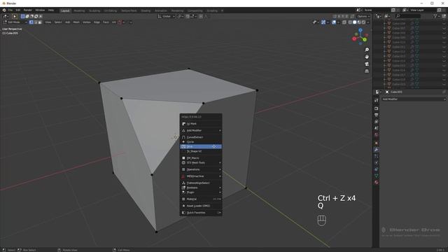Select edge select mode in header
Image resolution: width=448 pixels, height=252 pixels.
coord(36,22)
